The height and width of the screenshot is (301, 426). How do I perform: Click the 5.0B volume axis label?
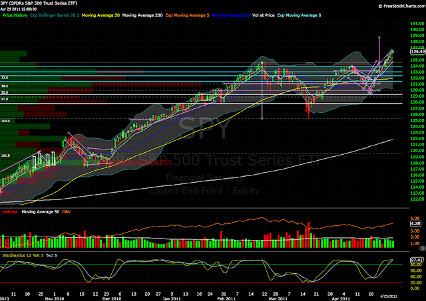[x=415, y=219]
